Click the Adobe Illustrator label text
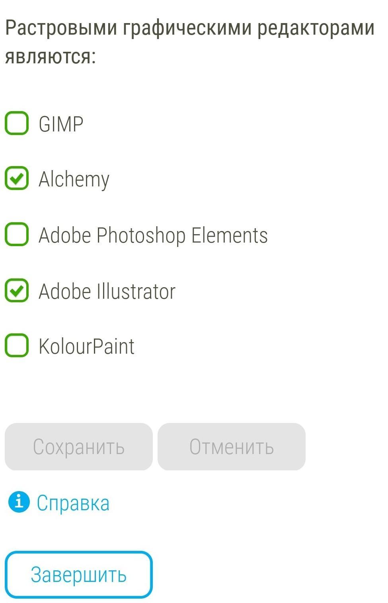 (107, 291)
